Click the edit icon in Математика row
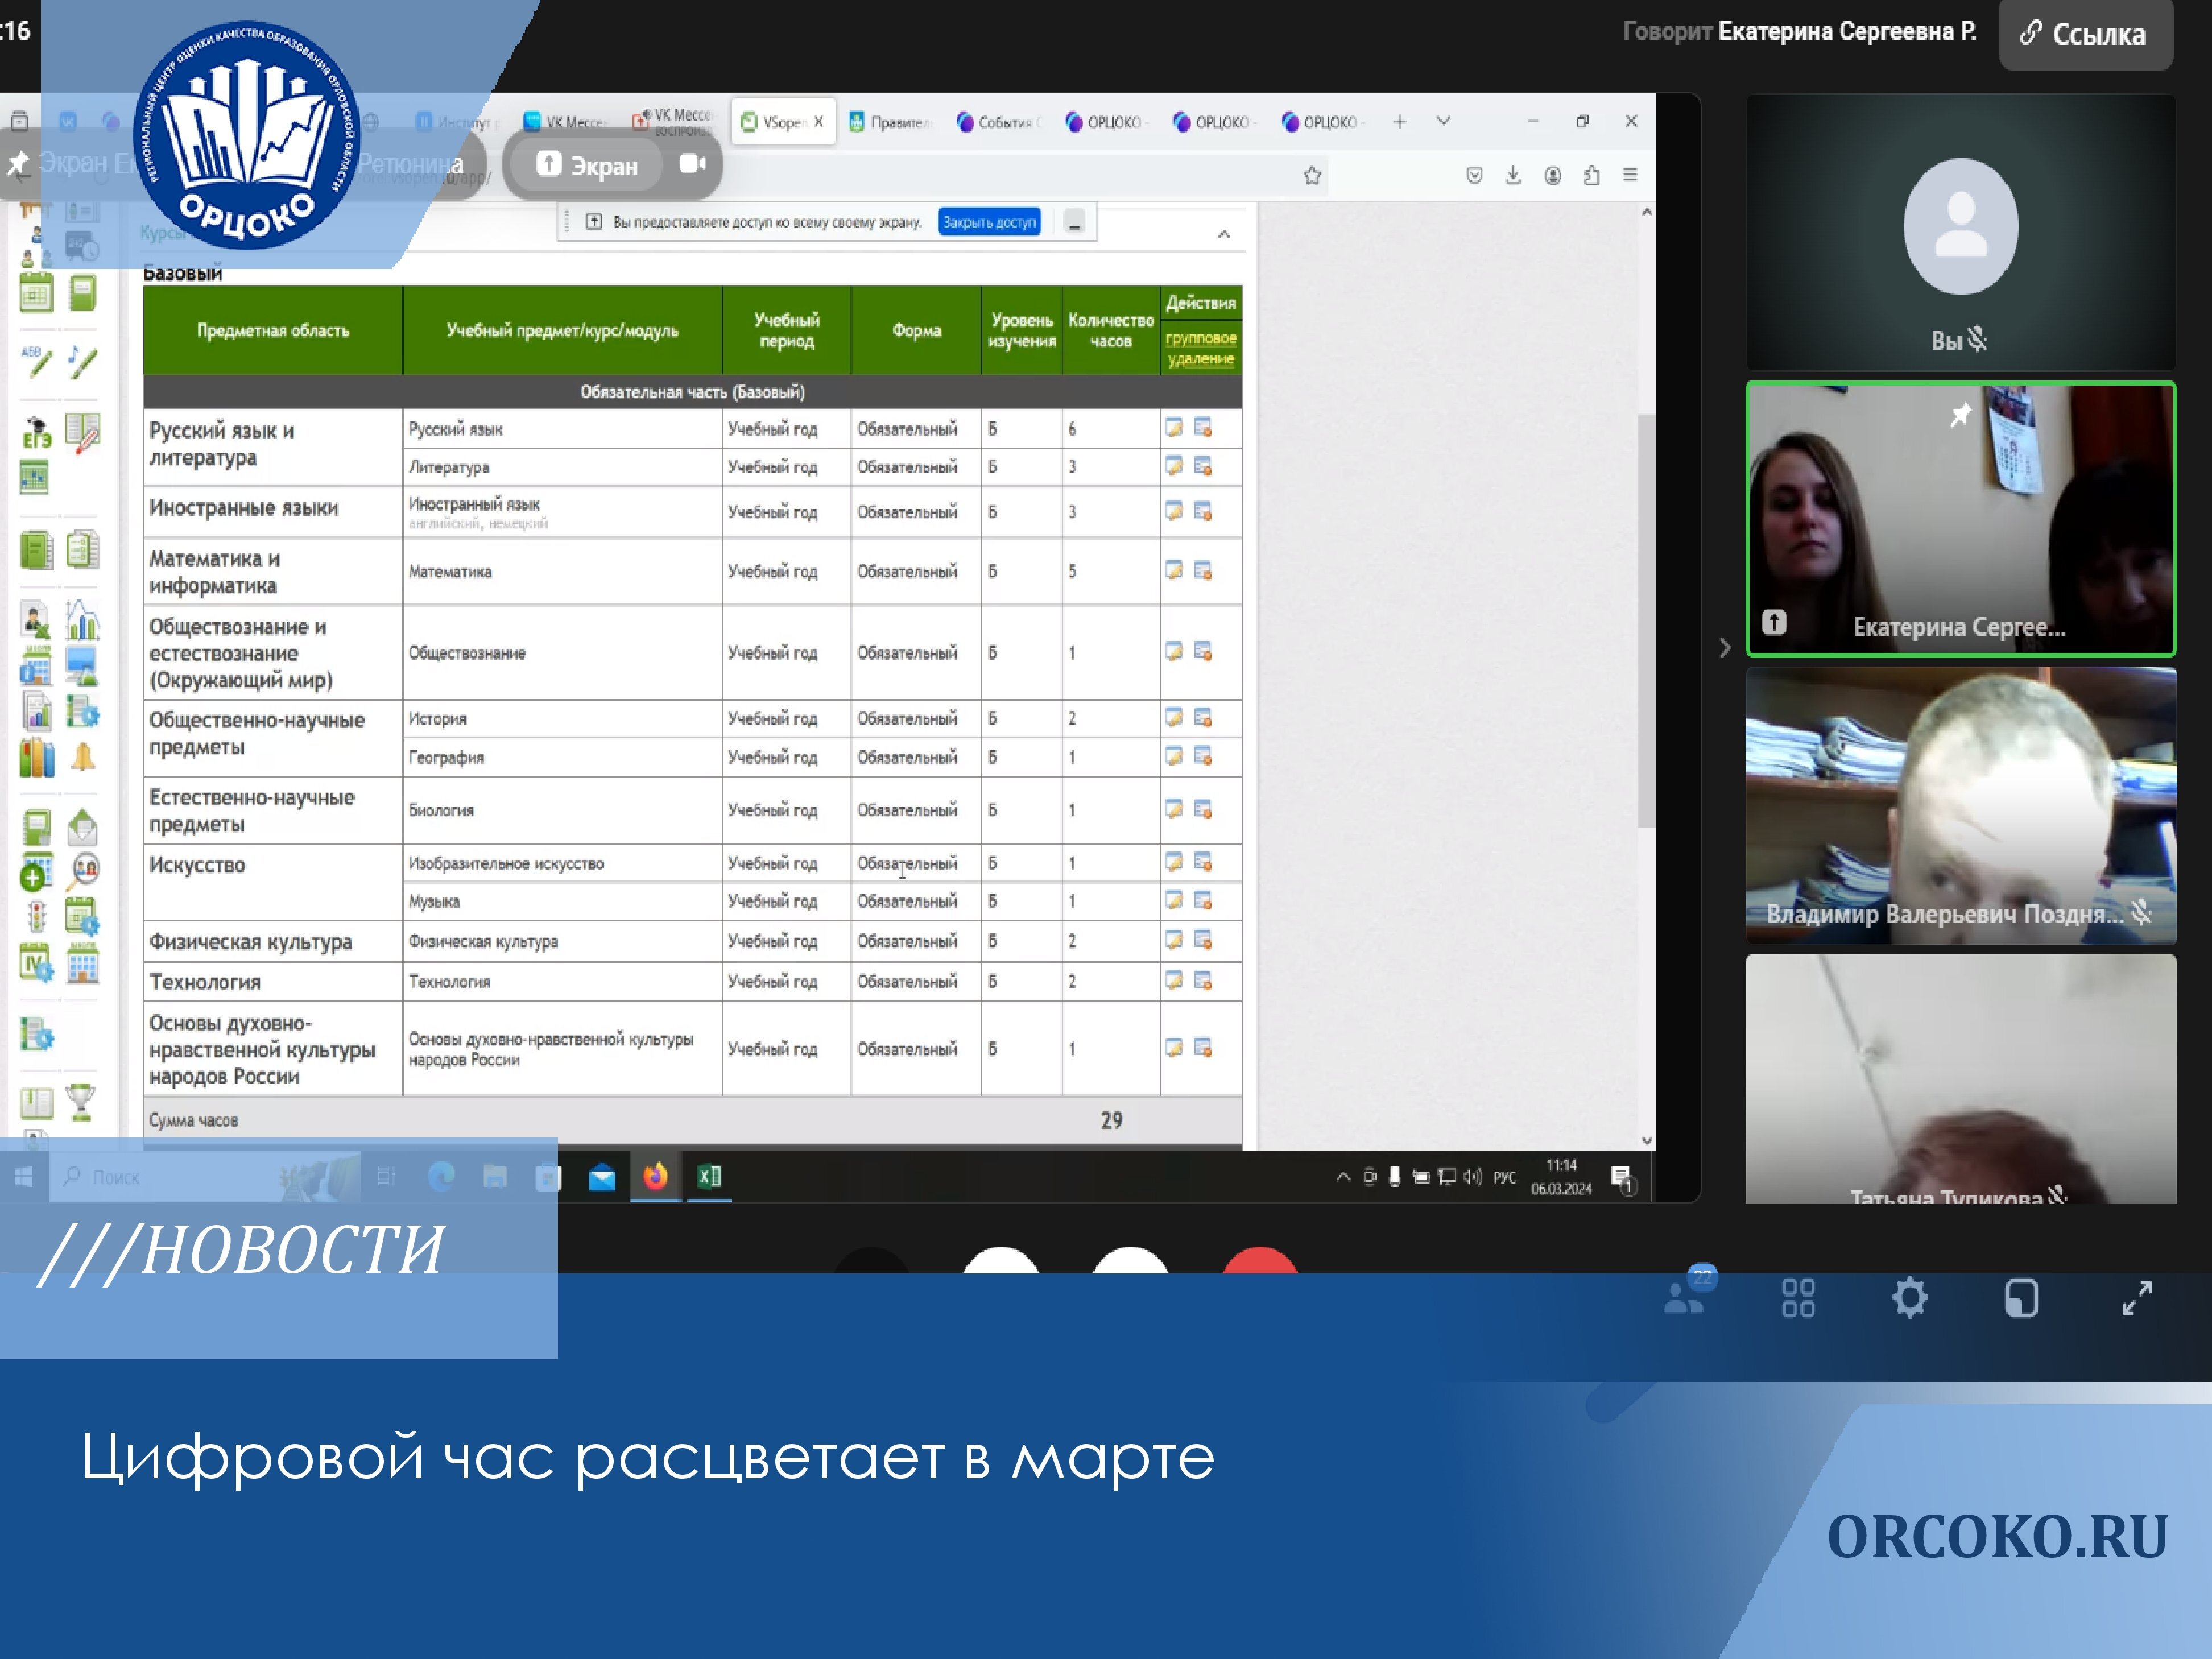This screenshot has height=1659, width=2212. (1174, 571)
